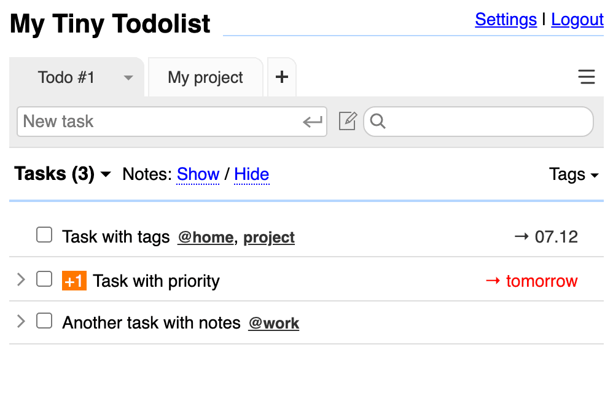Click the advanced task edit pencil icon
This screenshot has width=613, height=393.
point(348,122)
